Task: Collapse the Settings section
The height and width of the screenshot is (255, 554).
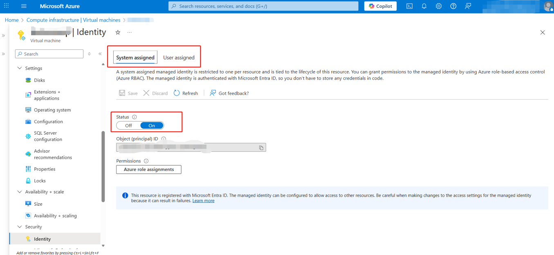Action: click(20, 68)
